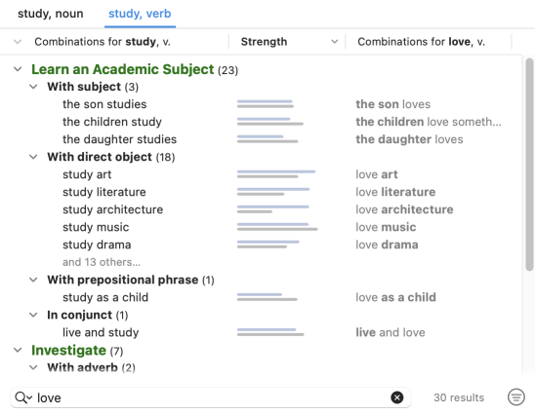The image size is (535, 415).
Task: Collapse the Investigate group
Action: 18,350
